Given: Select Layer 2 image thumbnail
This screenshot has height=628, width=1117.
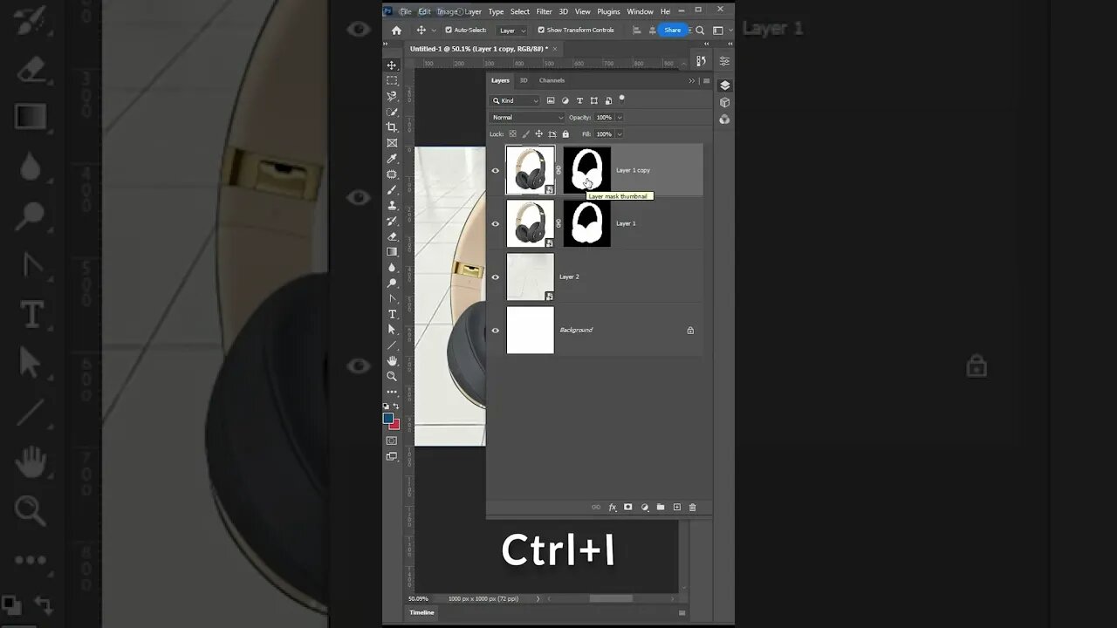Looking at the screenshot, I should 531,276.
